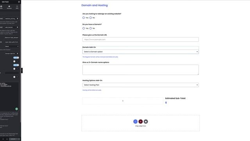Screen dimensions: 250x141
Task: Click the gray folder icon in drop area
Action: (146, 121)
